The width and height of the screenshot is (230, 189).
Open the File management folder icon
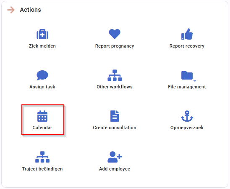187,75
